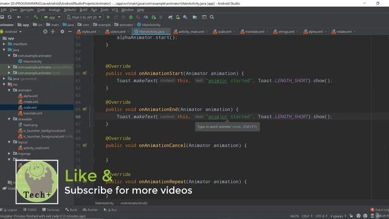Open the Run tool window button
This screenshot has height=219, width=389.
coord(111,210)
